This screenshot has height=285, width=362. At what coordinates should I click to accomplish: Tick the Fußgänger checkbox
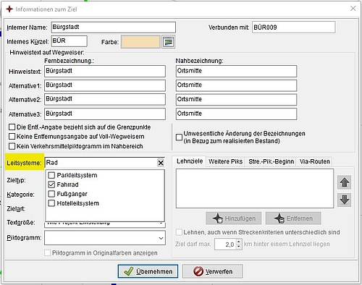click(x=51, y=194)
